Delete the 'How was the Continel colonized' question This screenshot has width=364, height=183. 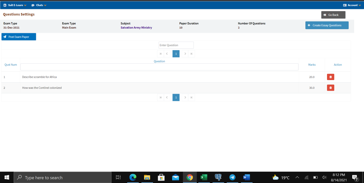[330, 88]
